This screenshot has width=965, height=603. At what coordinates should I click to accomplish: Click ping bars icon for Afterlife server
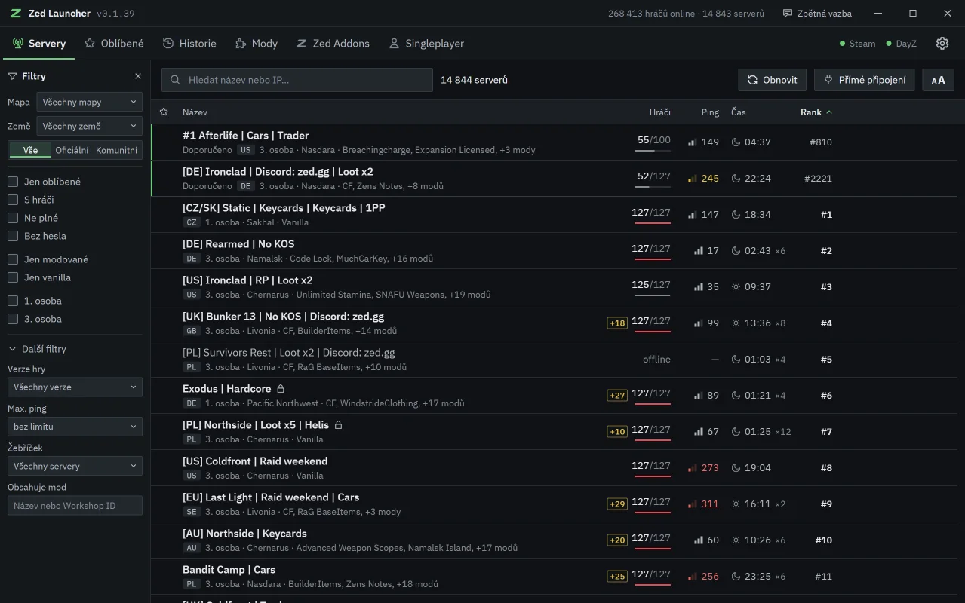pyautogui.click(x=692, y=142)
